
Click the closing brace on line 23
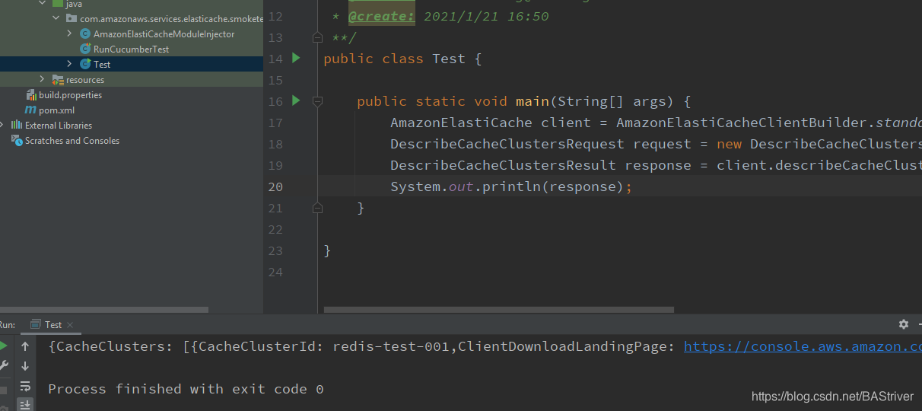327,250
